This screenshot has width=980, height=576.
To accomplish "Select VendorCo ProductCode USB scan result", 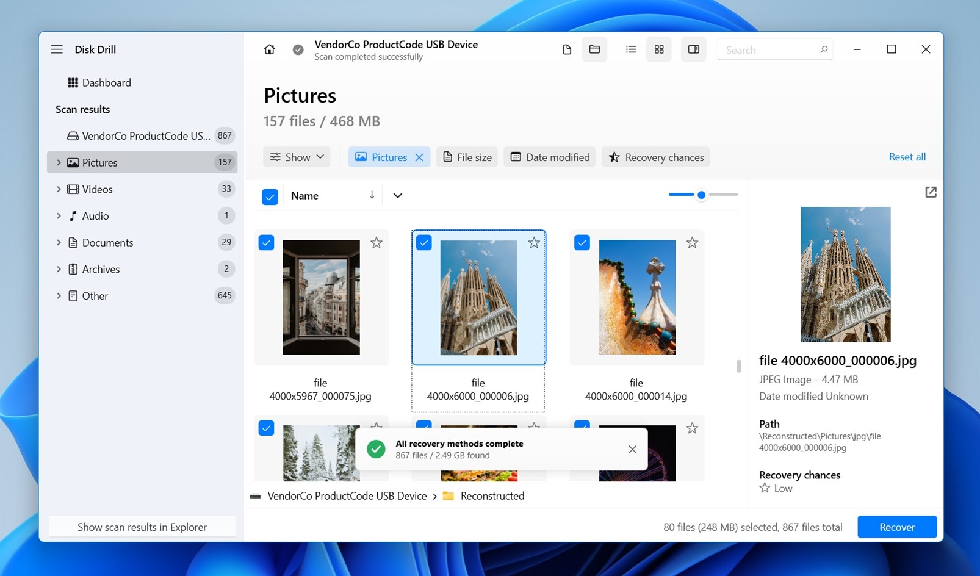I will pos(142,135).
